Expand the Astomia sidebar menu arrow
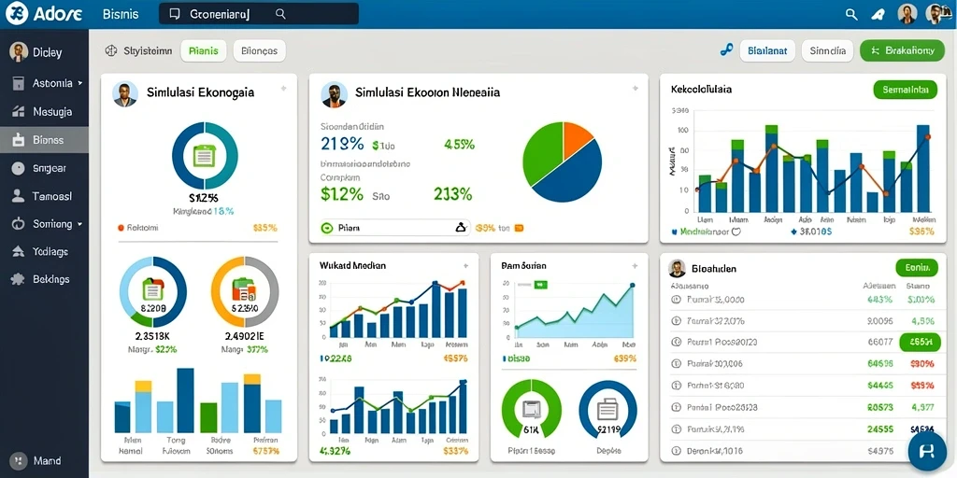The height and width of the screenshot is (478, 957). [x=80, y=83]
